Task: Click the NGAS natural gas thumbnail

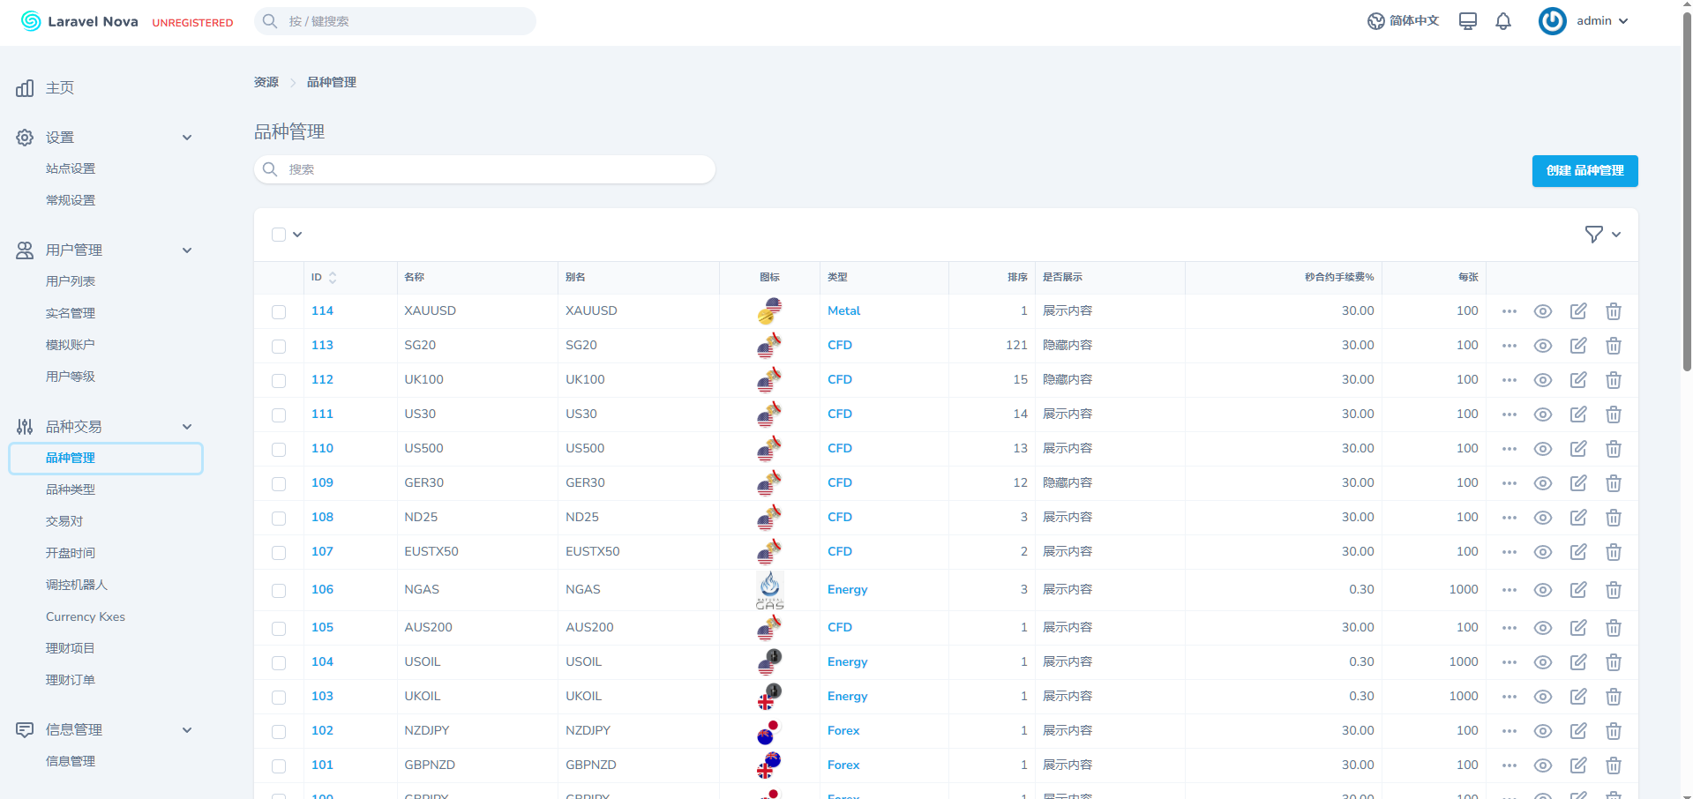Action: coord(770,590)
